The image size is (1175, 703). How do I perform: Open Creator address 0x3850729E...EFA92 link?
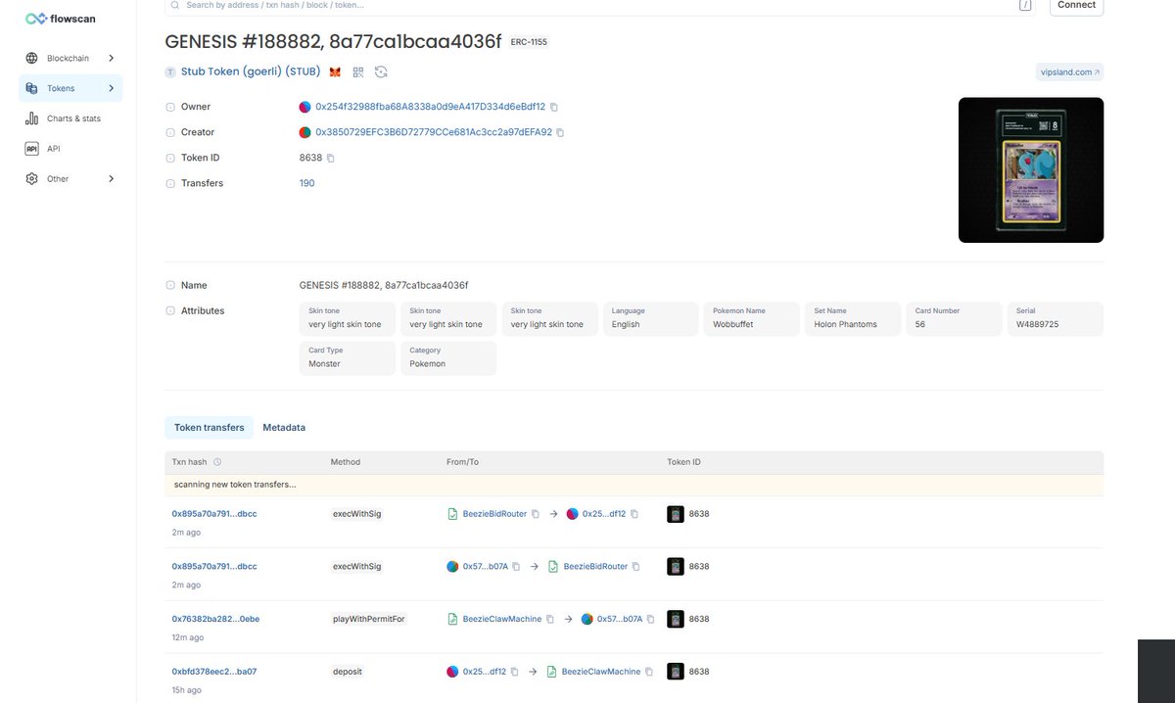coord(434,132)
